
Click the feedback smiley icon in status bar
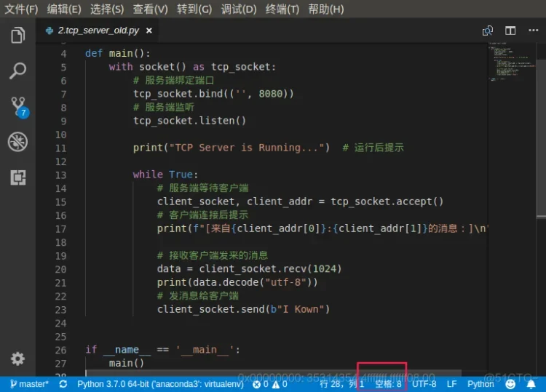[x=510, y=384]
